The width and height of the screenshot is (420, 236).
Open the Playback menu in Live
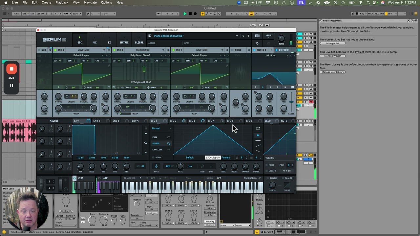click(x=62, y=2)
